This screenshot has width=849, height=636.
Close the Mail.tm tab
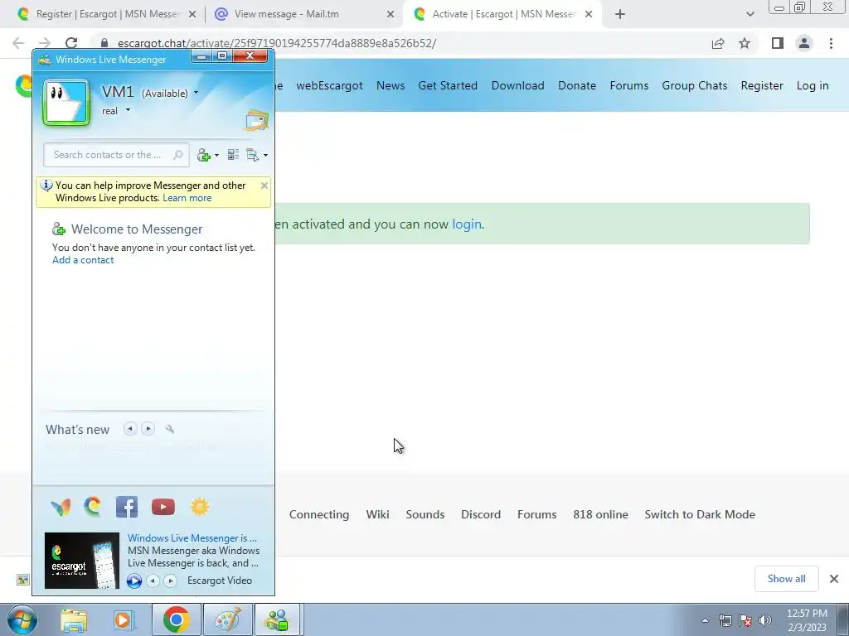point(391,15)
